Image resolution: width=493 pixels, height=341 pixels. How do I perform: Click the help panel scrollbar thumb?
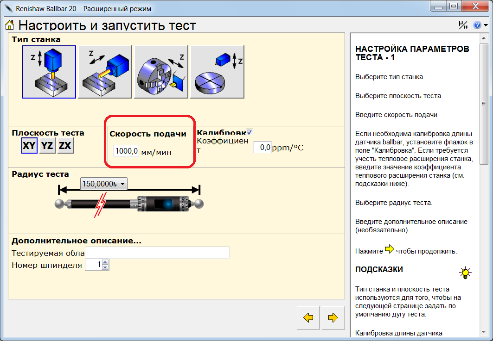click(484, 104)
